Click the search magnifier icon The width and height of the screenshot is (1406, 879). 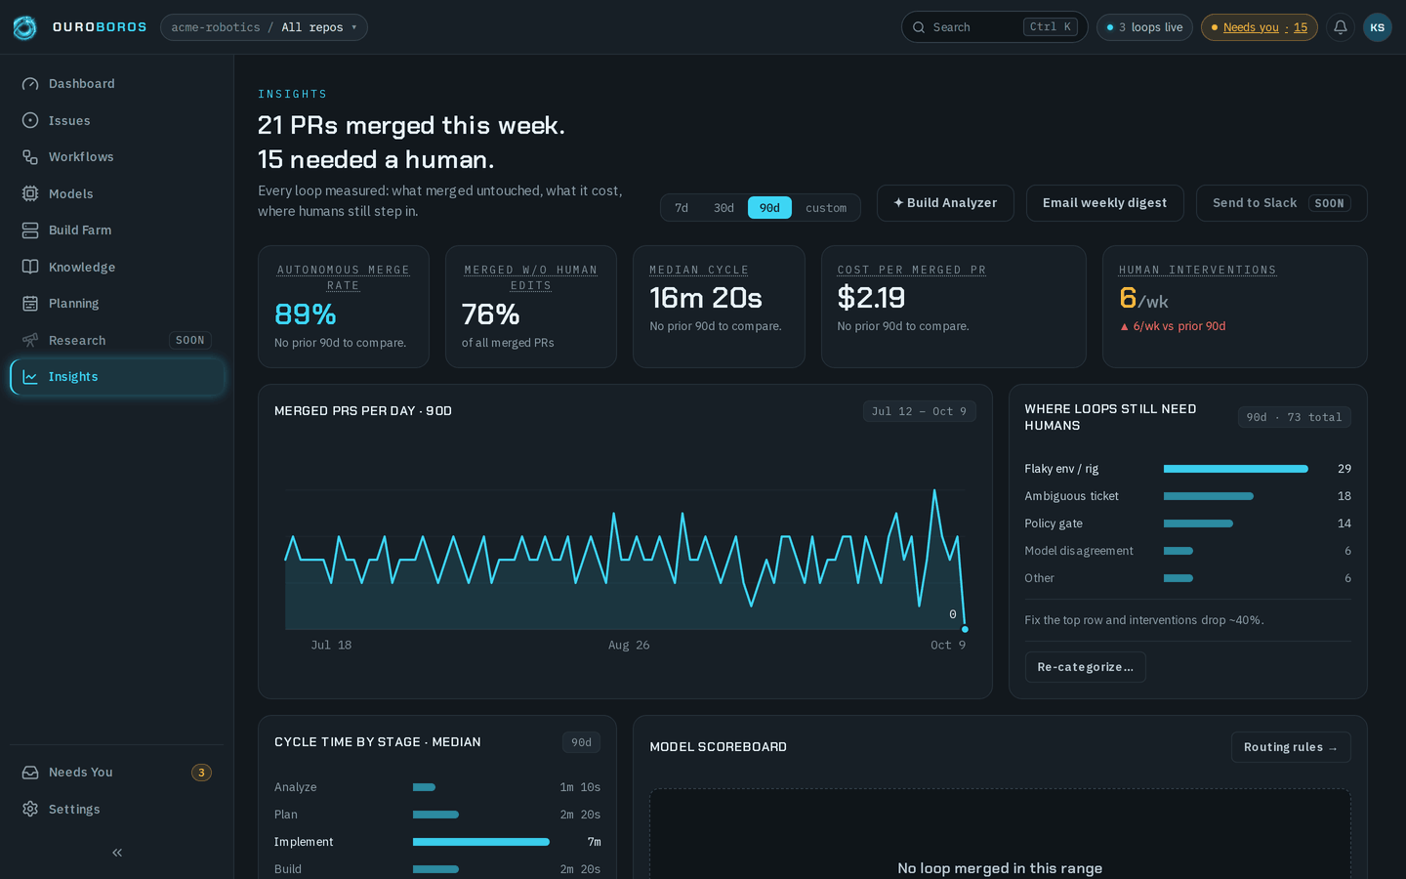[919, 27]
